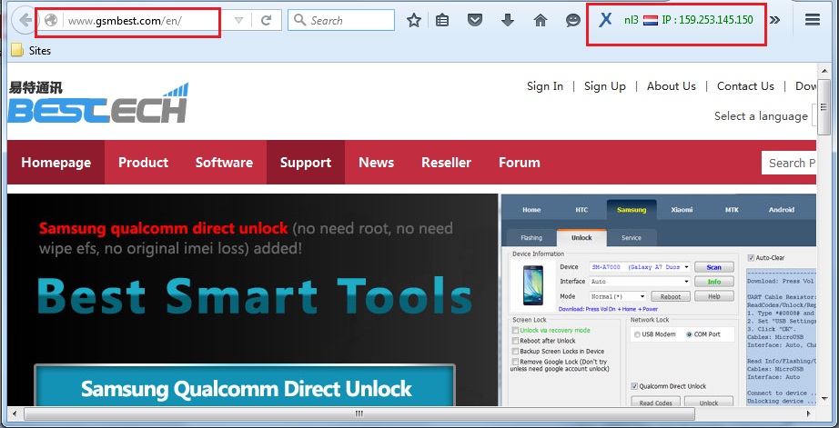Switch to the Unlock sub-tab
The image size is (839, 428).
[x=581, y=238]
